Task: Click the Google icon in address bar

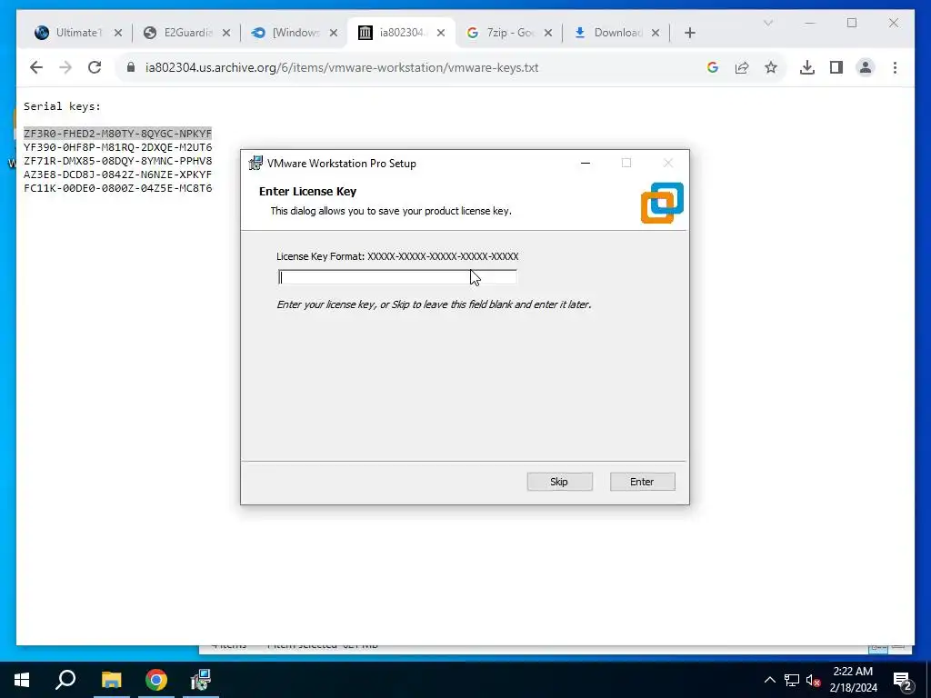Action: point(713,67)
